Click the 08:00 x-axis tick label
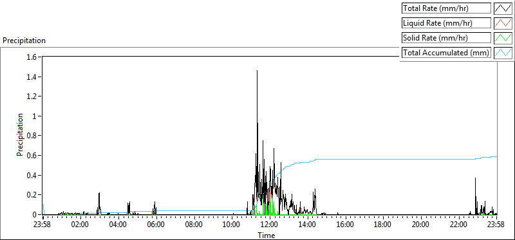 pyautogui.click(x=194, y=225)
